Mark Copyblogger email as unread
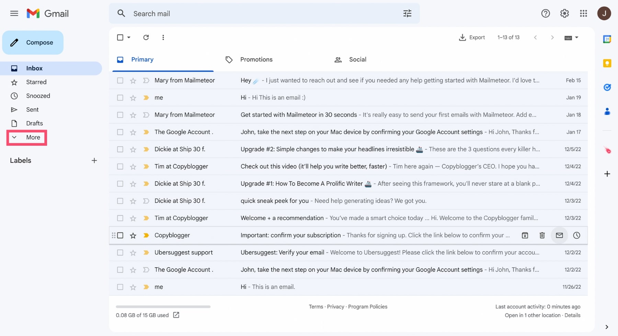The image size is (618, 336). coord(559,235)
